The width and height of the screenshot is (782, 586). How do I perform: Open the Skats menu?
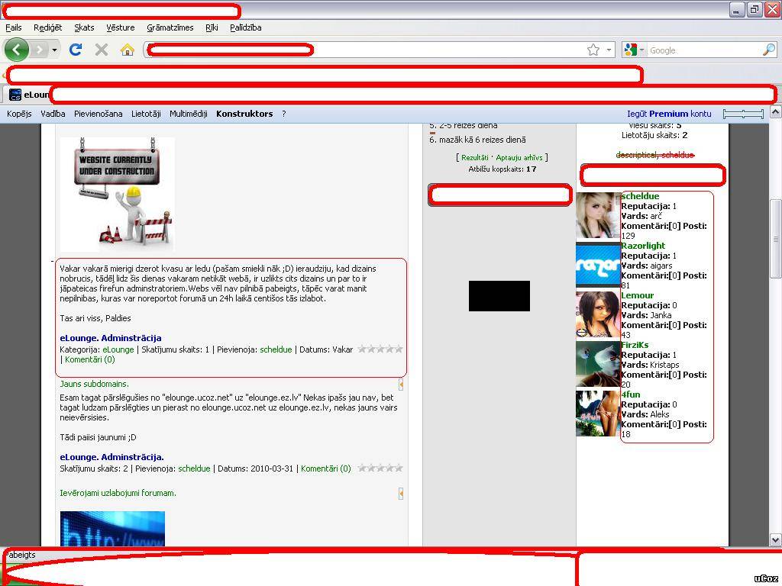[84, 27]
